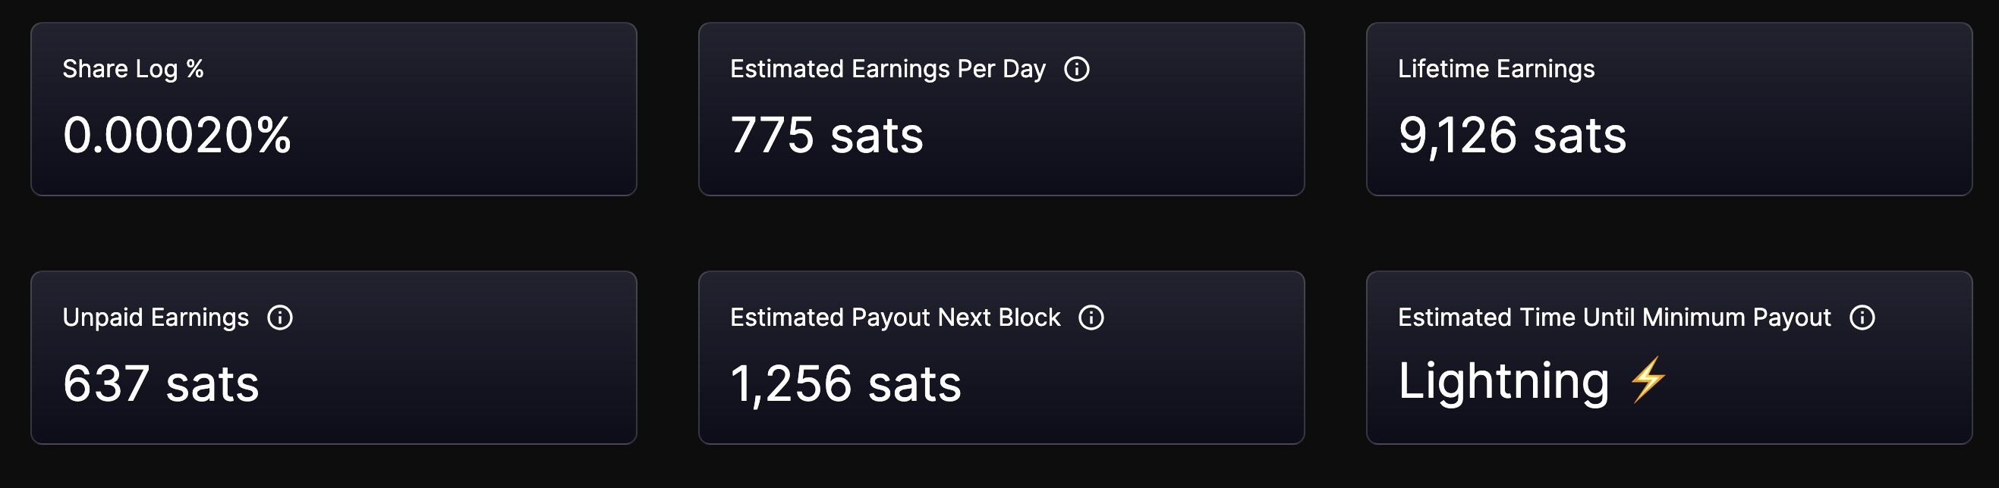Click the 0.00020% share log value
1999x488 pixels.
177,136
